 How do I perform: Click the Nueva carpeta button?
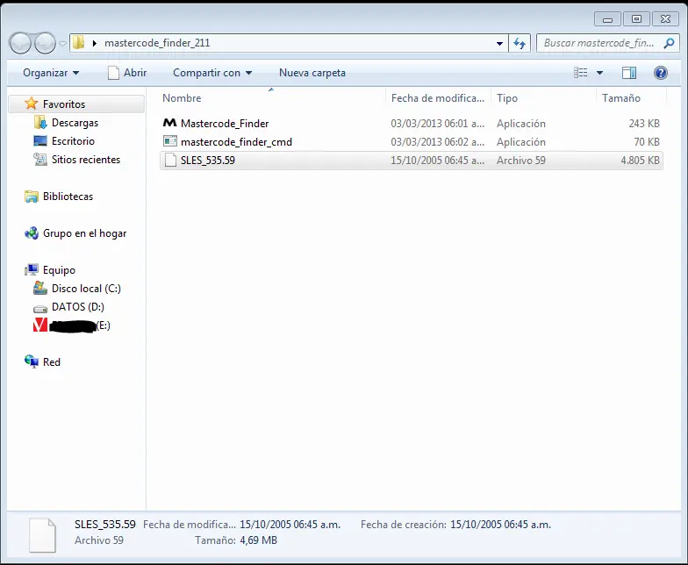[x=312, y=73]
